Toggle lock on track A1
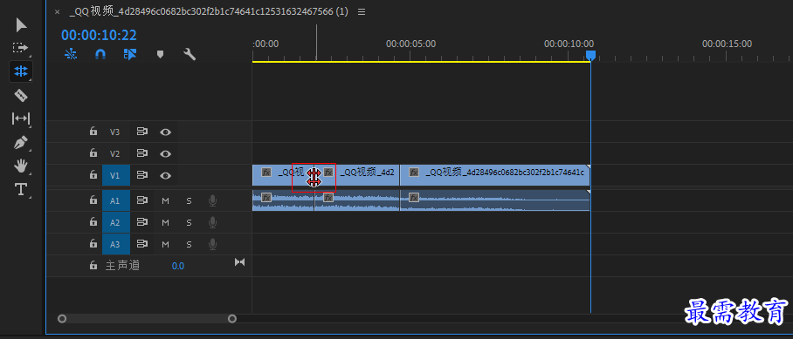 (x=93, y=200)
